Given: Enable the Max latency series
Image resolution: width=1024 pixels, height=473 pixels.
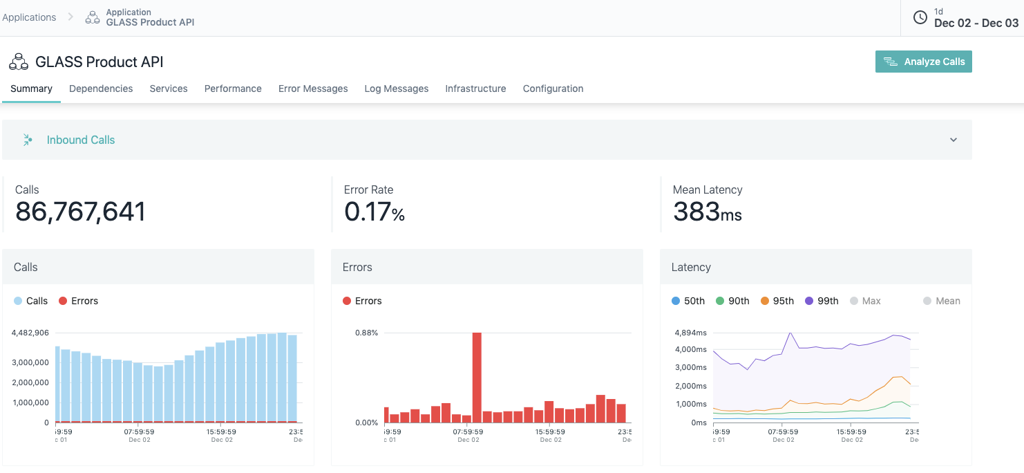Looking at the screenshot, I should point(865,301).
